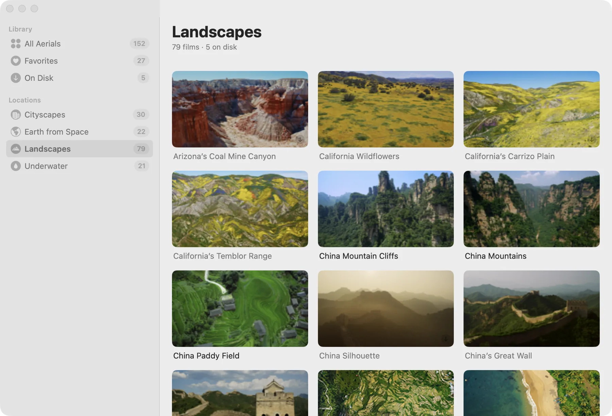The height and width of the screenshot is (416, 612).
Task: Switch to the Cityscapes location
Action: point(80,115)
